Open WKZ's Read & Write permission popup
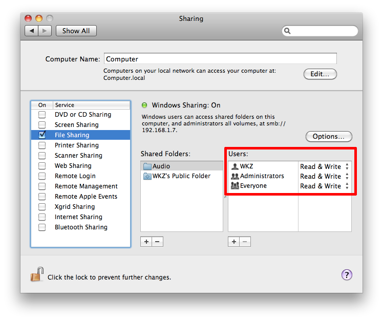383x321 pixels. [x=325, y=166]
